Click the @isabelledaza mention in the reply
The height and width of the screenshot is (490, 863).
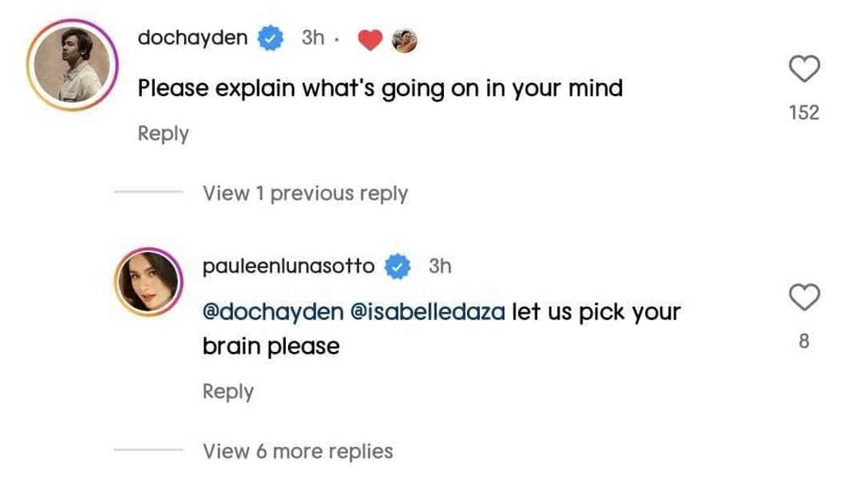tap(428, 312)
